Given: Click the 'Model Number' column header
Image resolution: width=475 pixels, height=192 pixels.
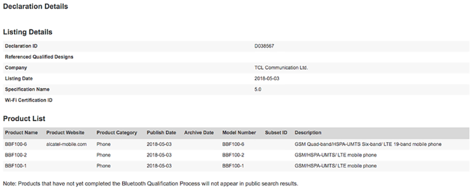Looking at the screenshot, I should click(239, 133).
